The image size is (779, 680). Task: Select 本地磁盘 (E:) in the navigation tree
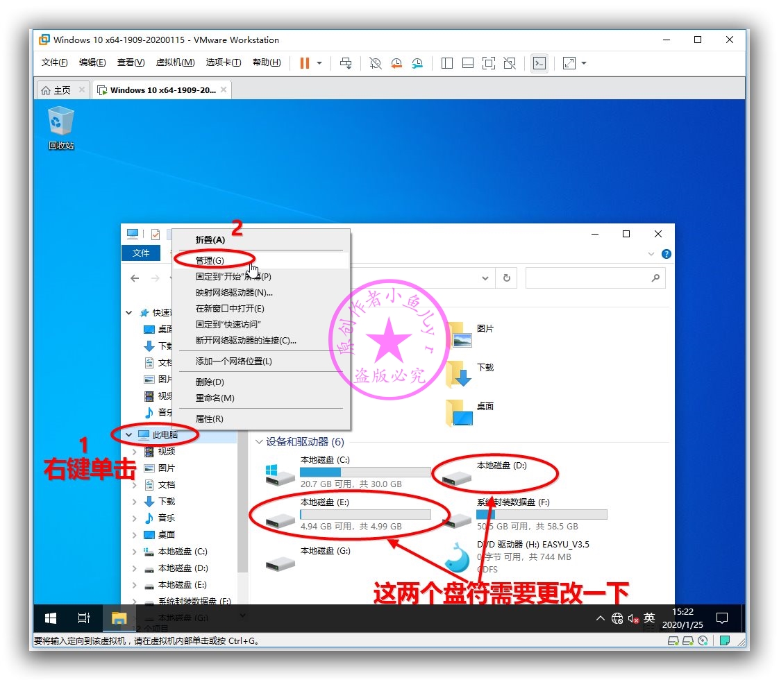point(183,585)
